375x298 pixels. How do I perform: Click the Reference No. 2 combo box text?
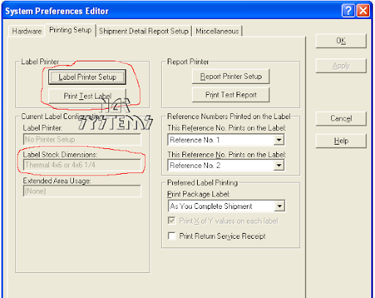pos(195,166)
